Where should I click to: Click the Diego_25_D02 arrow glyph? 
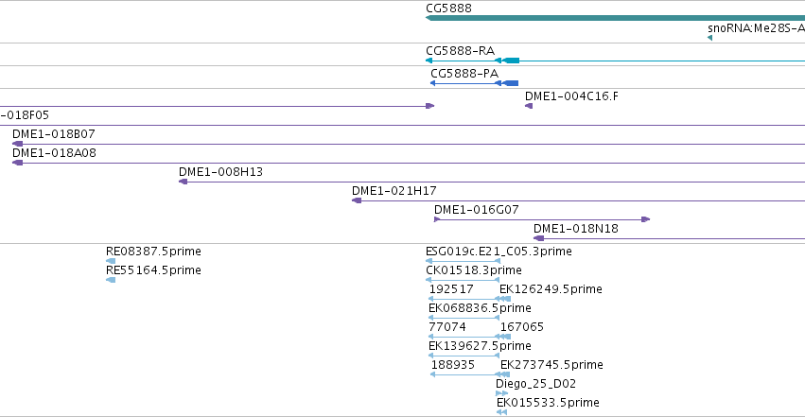501,394
